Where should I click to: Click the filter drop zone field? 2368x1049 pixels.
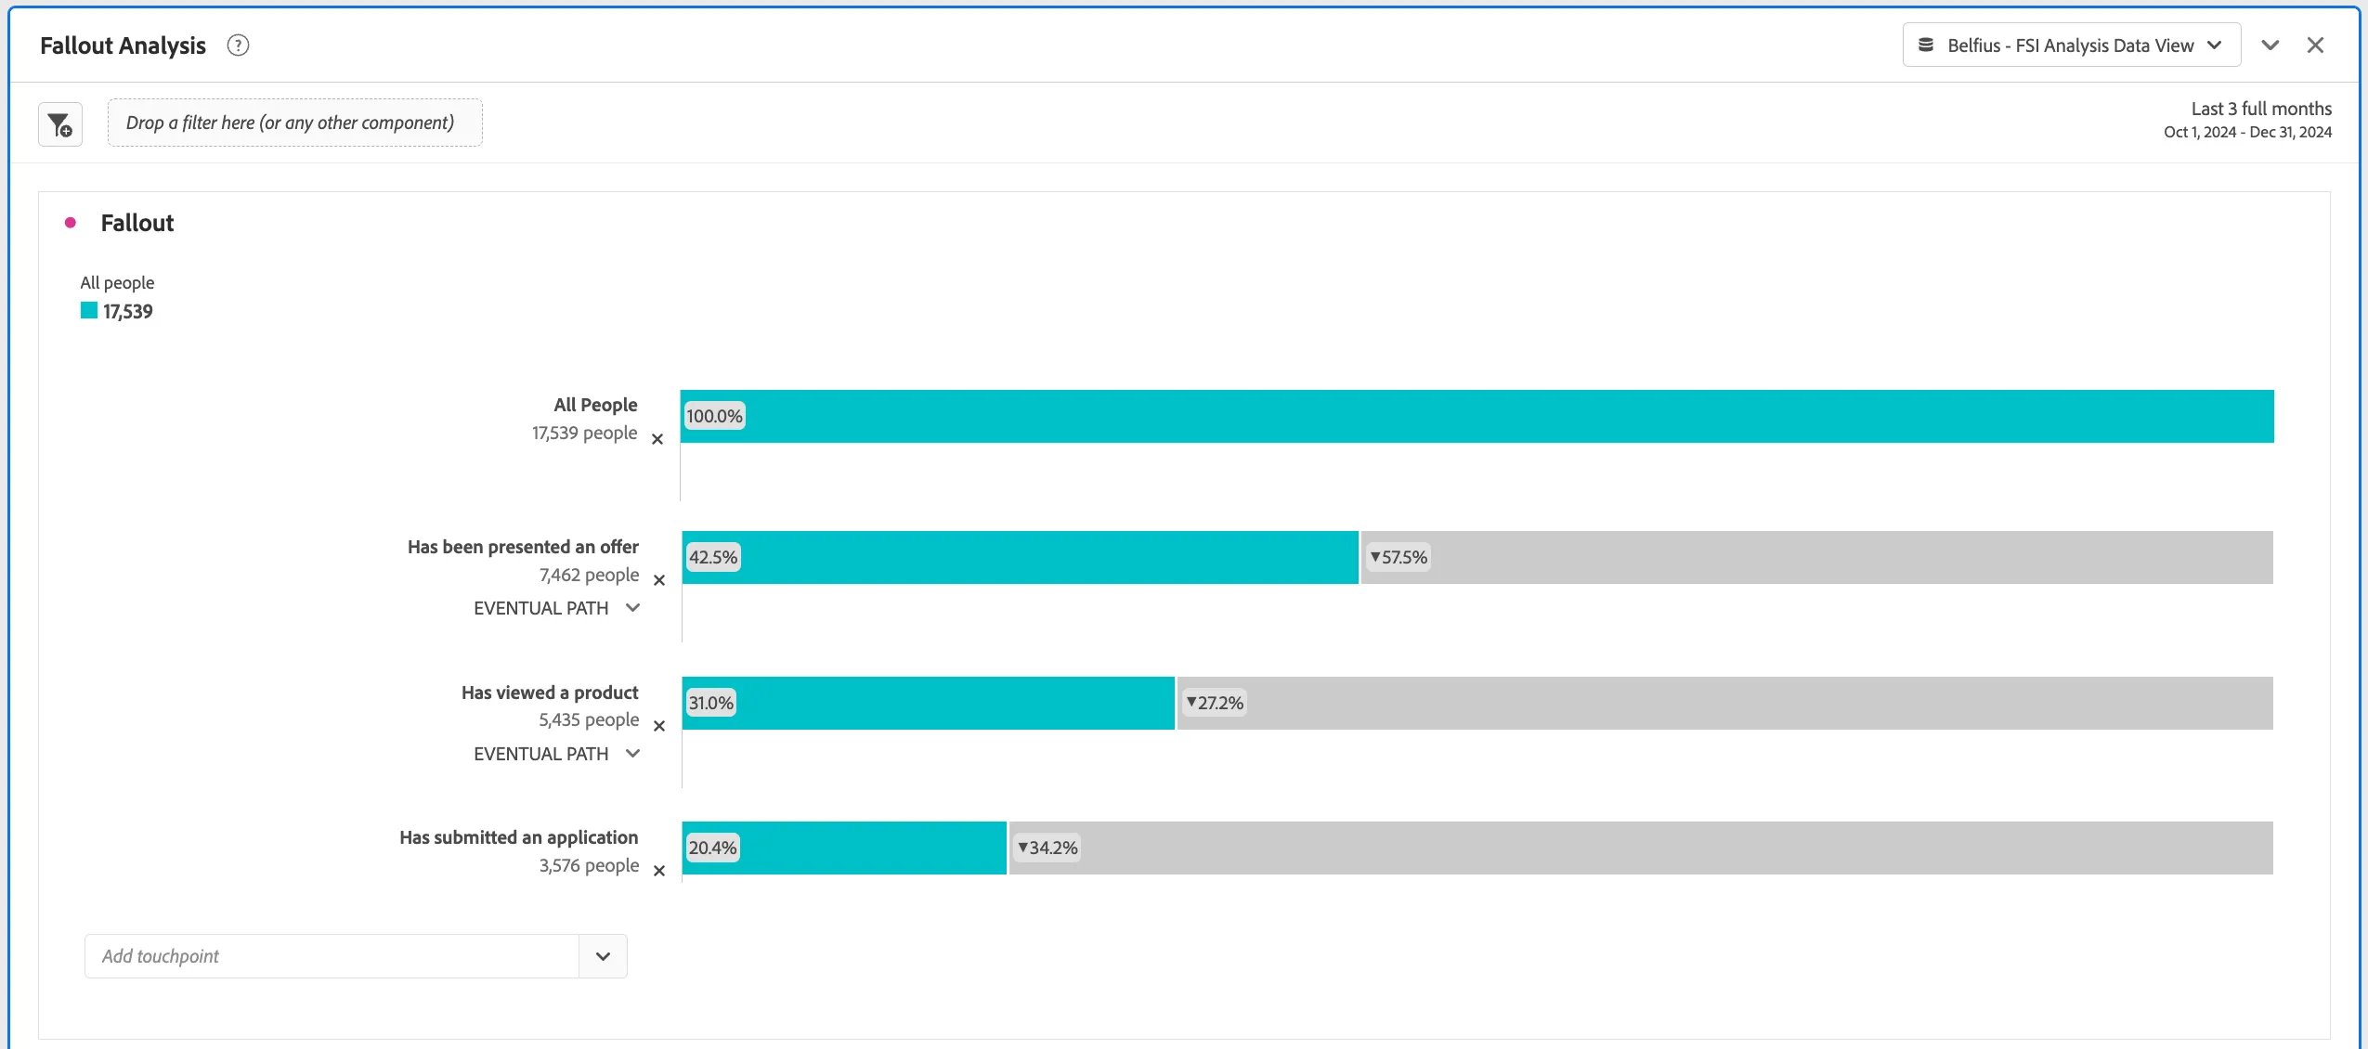[x=295, y=123]
